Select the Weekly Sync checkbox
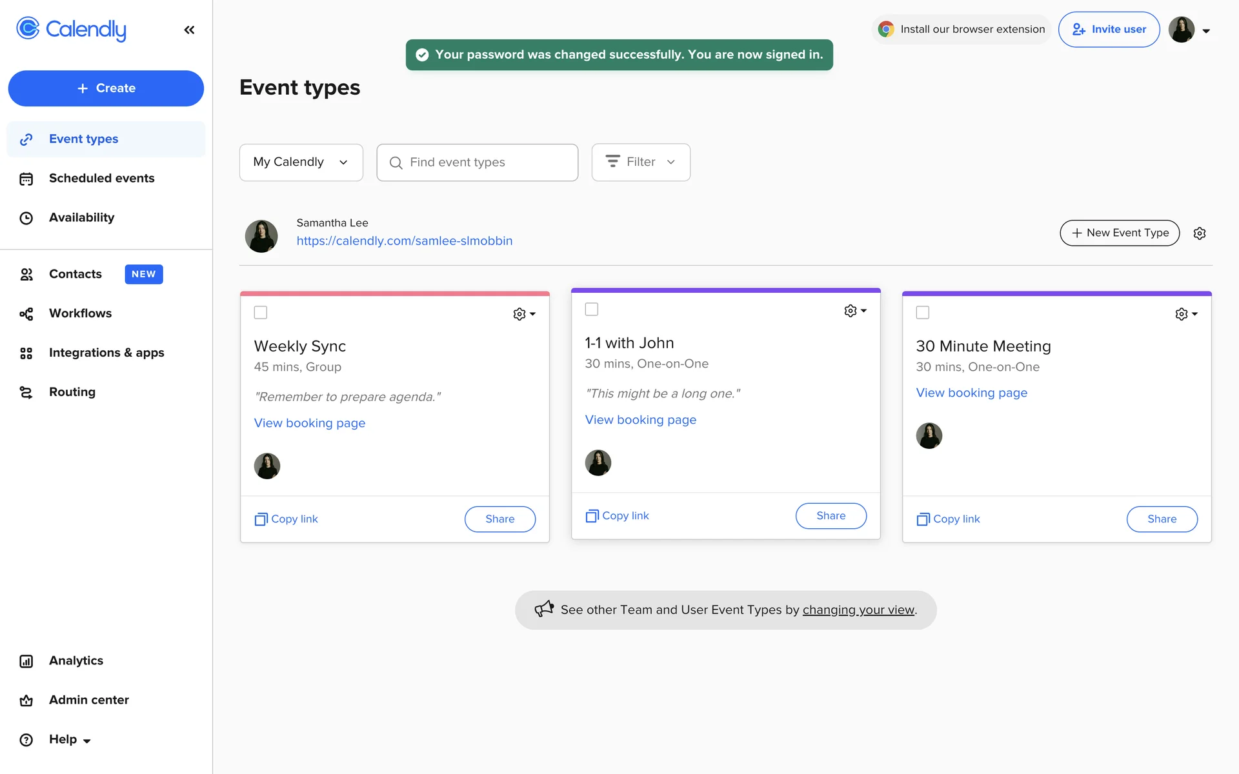Viewport: 1239px width, 774px height. point(261,313)
